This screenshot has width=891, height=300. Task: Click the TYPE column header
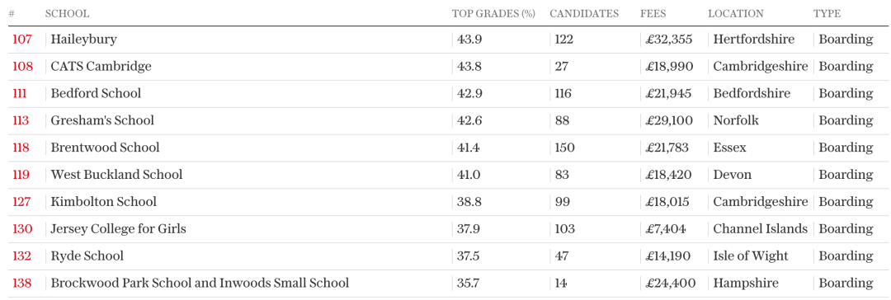(826, 14)
